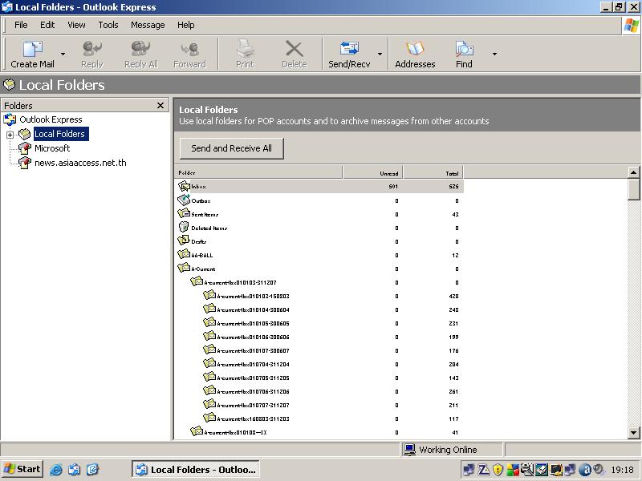Screen dimensions: 642x481
Task: Open the Message menu
Action: coord(148,25)
